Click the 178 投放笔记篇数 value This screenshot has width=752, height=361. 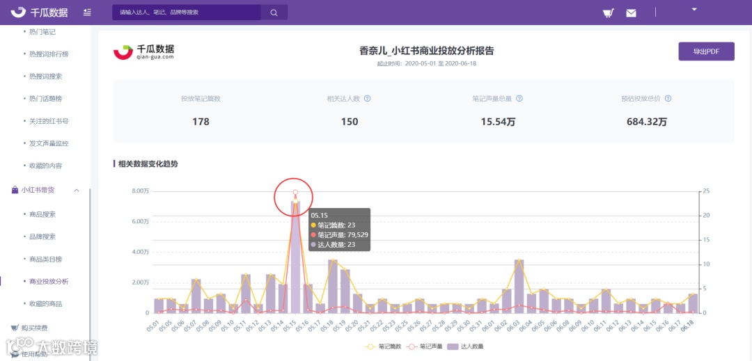[x=201, y=122]
